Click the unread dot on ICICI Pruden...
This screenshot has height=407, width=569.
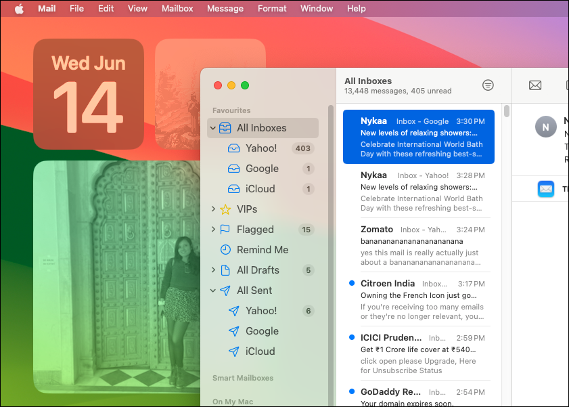point(352,337)
